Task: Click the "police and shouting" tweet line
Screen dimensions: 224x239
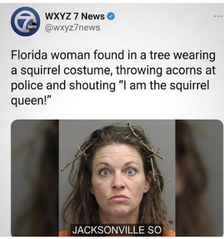Action: (63, 86)
